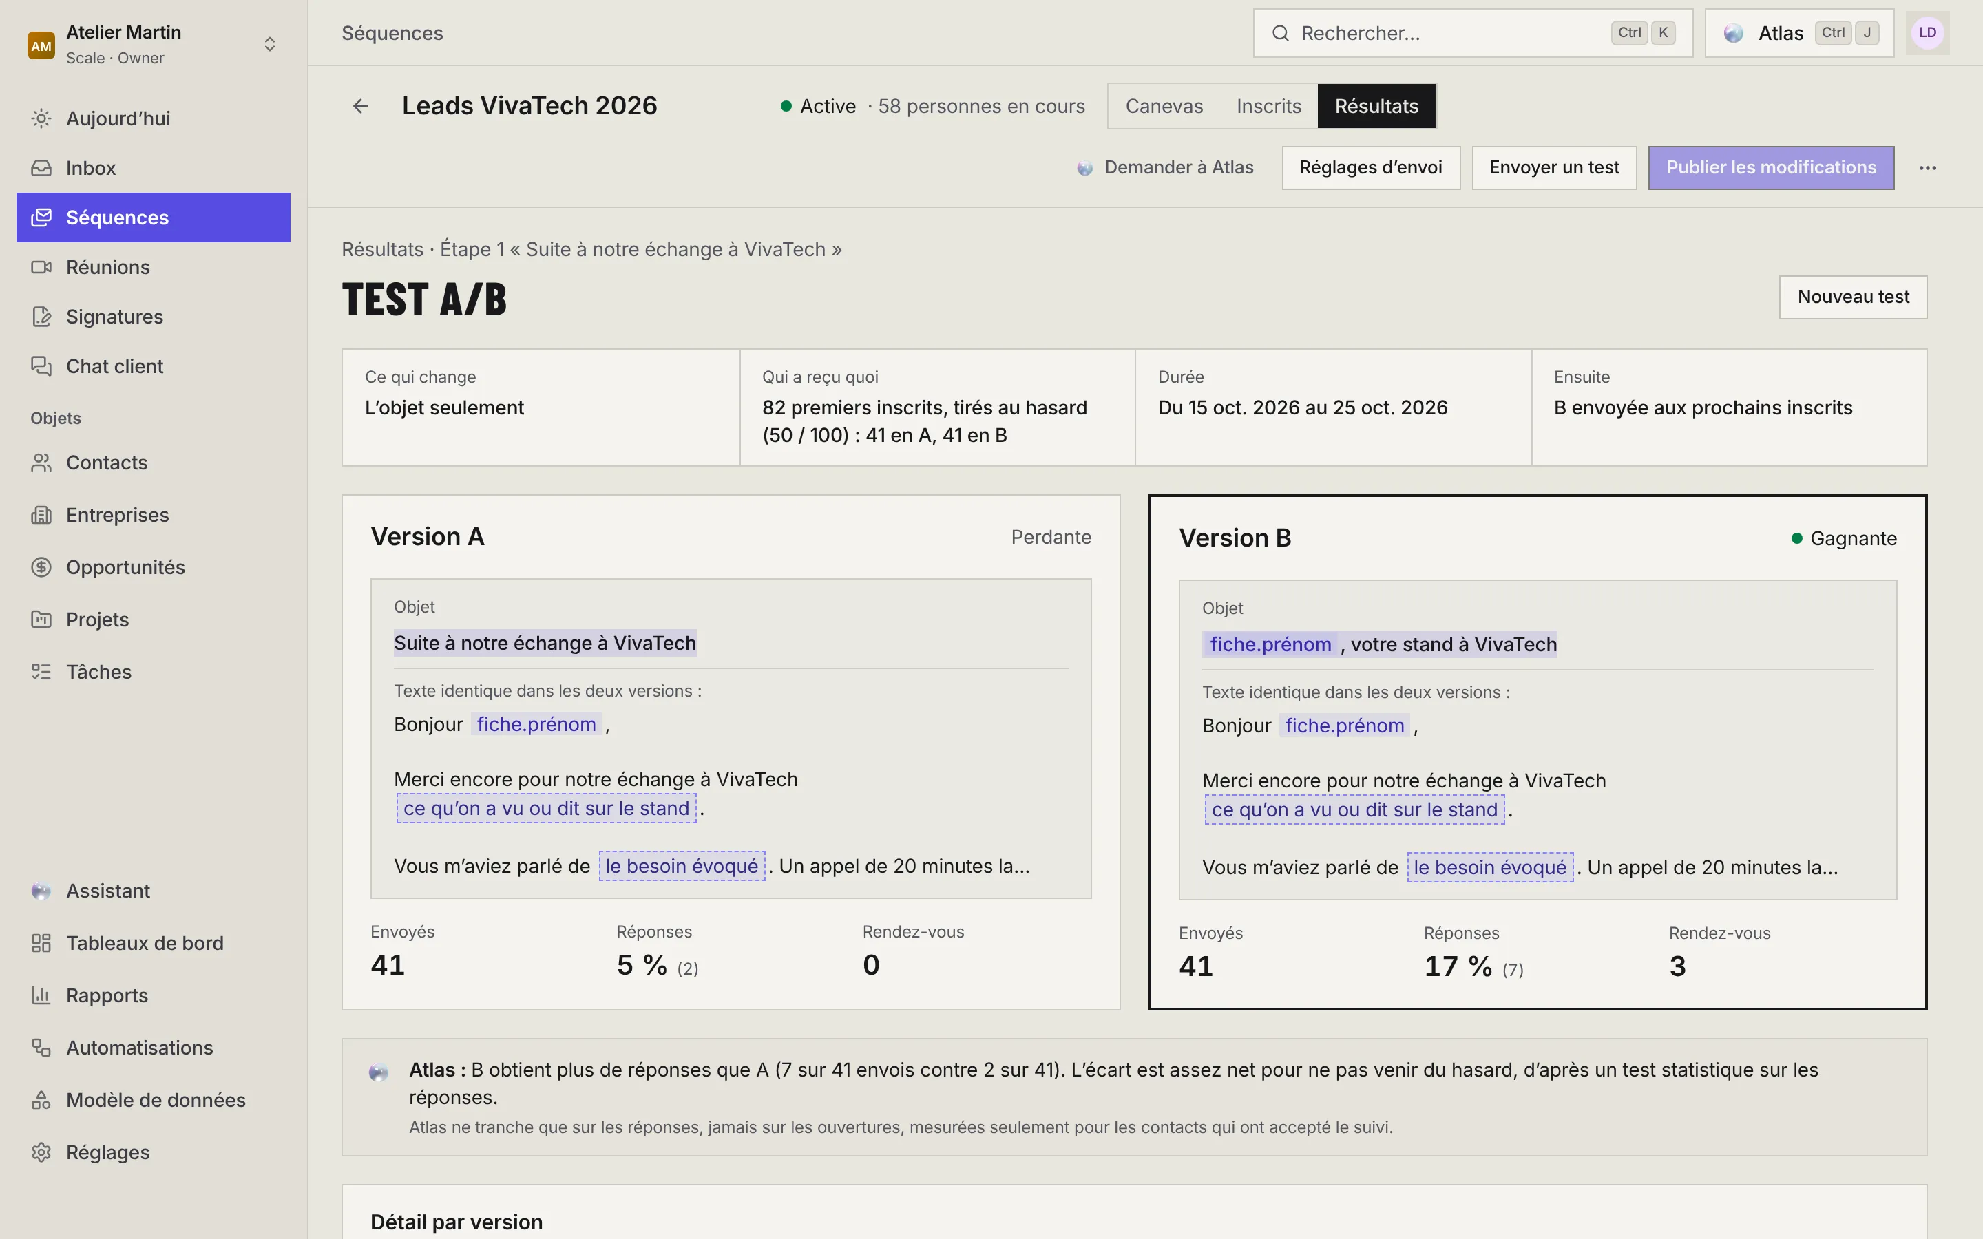Click the Tâches checklist icon

pos(41,672)
